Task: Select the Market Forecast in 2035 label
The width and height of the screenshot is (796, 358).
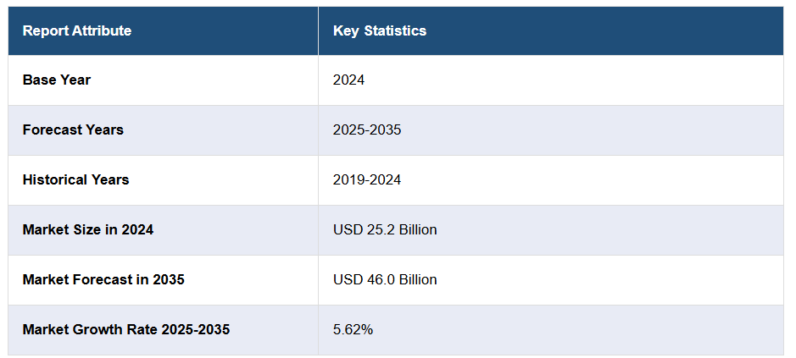Action: [x=103, y=280]
